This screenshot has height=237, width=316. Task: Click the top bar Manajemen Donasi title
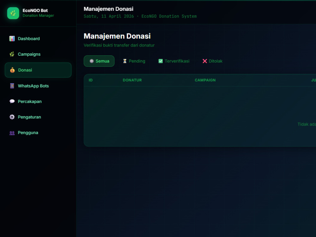pyautogui.click(x=108, y=9)
